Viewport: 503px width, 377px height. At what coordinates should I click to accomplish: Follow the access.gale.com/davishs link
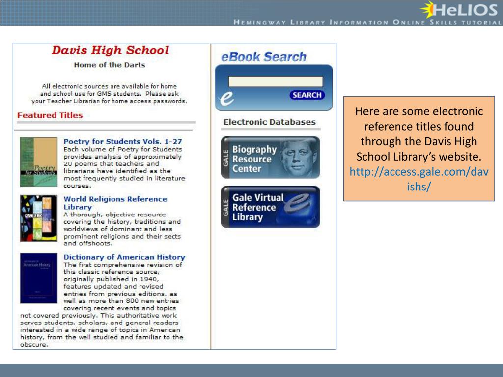coord(419,179)
